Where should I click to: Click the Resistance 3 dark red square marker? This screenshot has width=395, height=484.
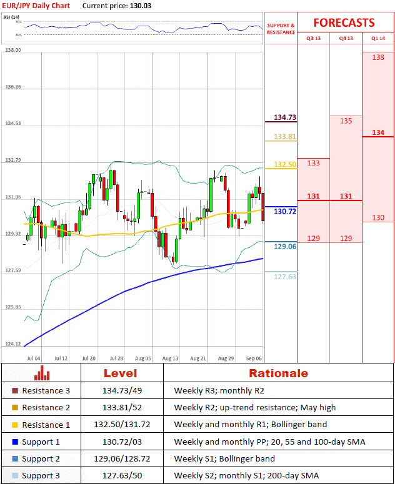click(15, 391)
